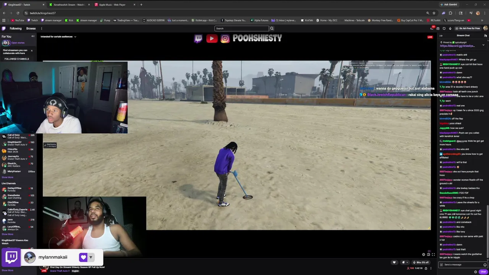This screenshot has height=275, width=489.
Task: Toggle theatre mode on the player
Action: coord(428,254)
